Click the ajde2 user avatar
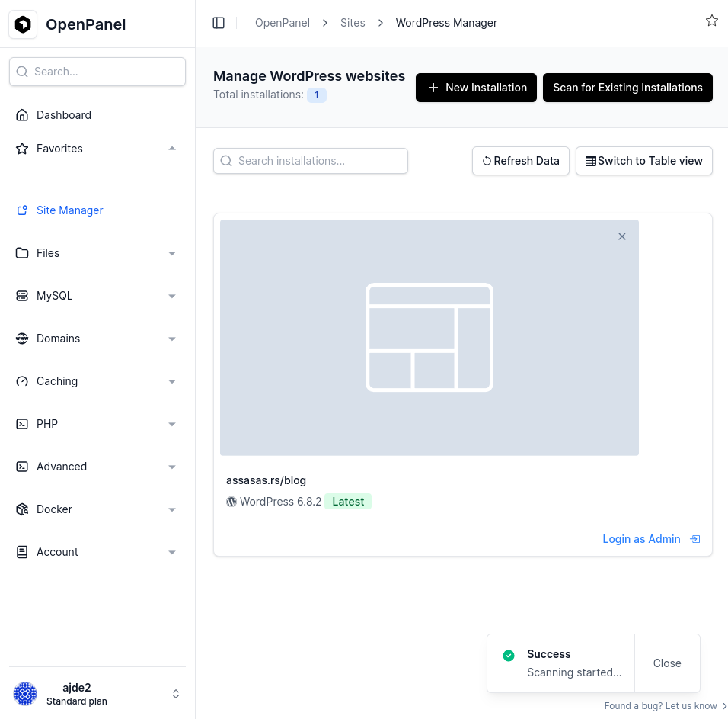This screenshot has width=728, height=719. (x=25, y=694)
